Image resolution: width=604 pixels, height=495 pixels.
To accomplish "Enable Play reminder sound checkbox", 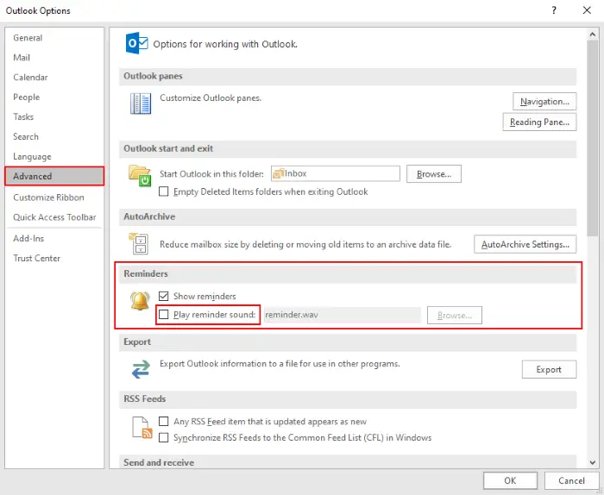I will coord(164,315).
